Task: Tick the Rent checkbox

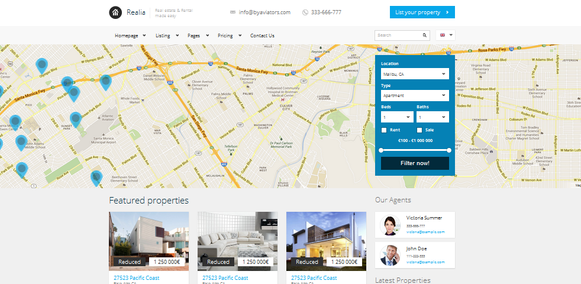Action: pos(384,130)
